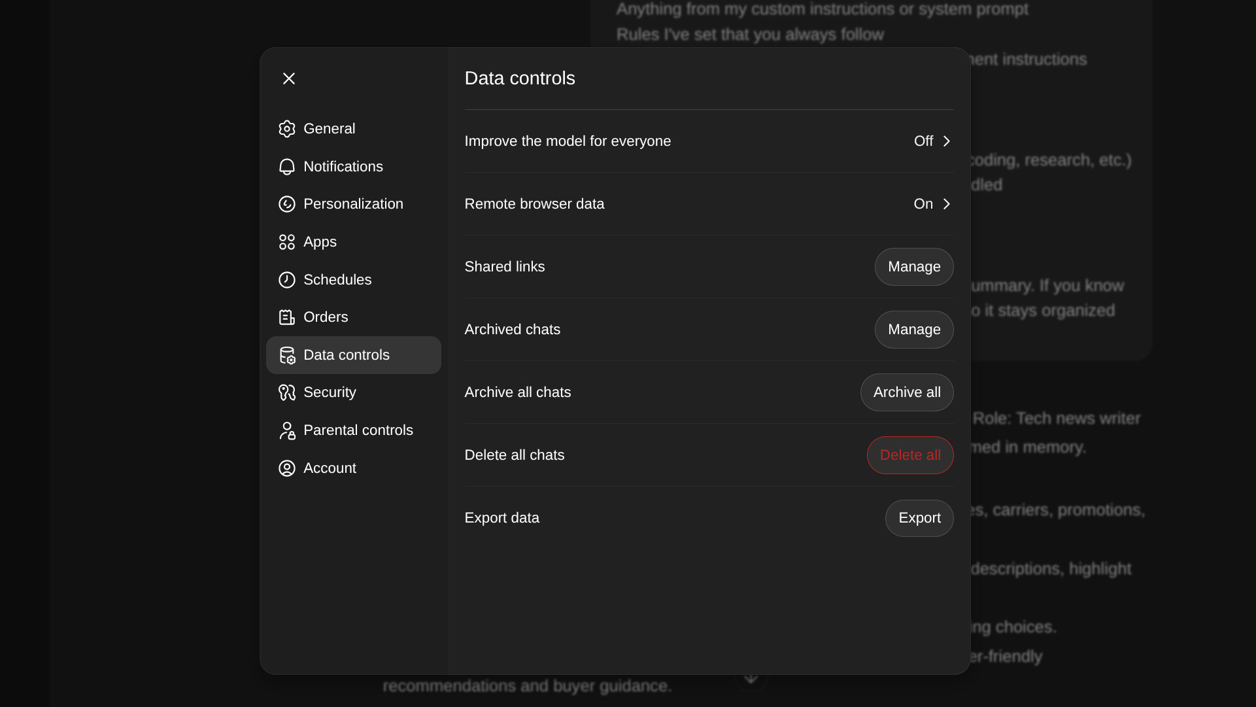Expand Improve the model for everyone settings
The width and height of the screenshot is (1256, 707).
[932, 141]
